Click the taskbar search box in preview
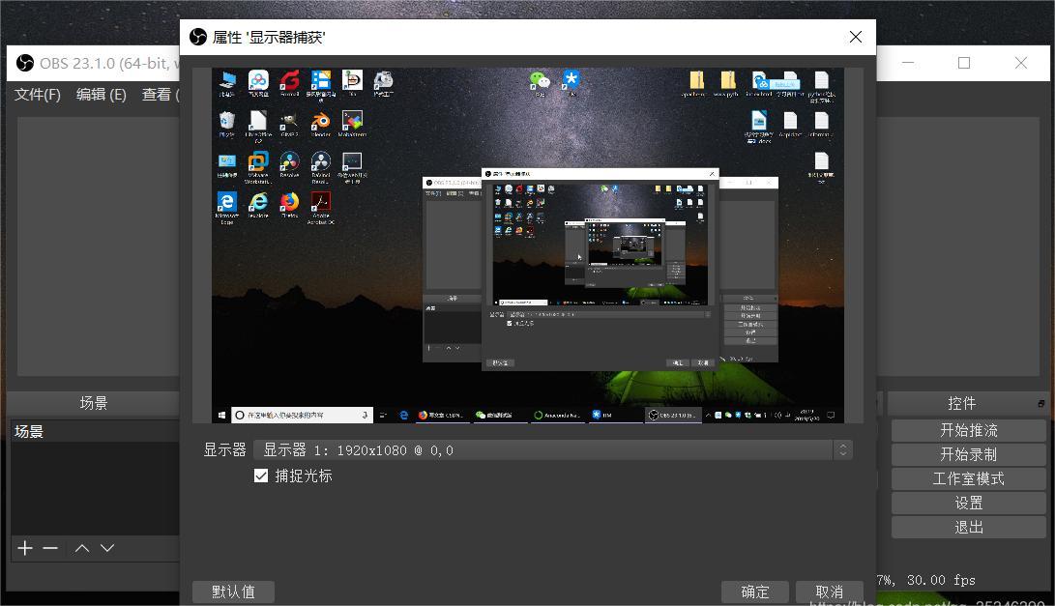The image size is (1055, 606). (x=302, y=415)
